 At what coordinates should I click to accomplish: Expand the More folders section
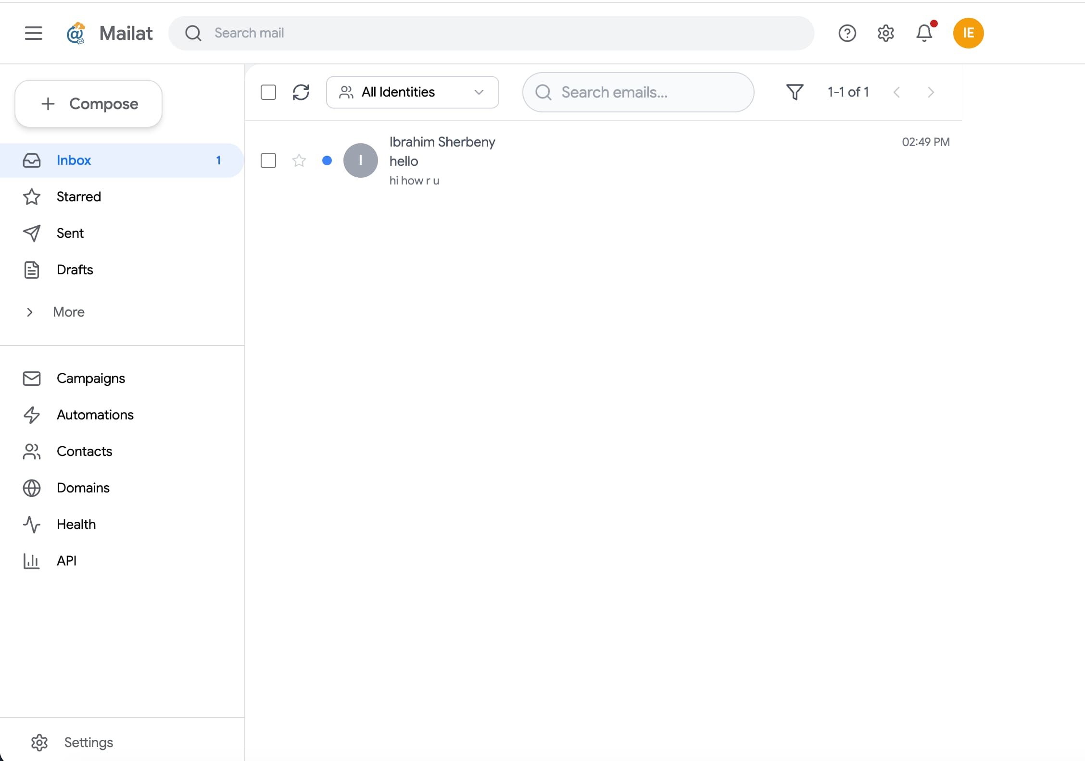tap(68, 312)
